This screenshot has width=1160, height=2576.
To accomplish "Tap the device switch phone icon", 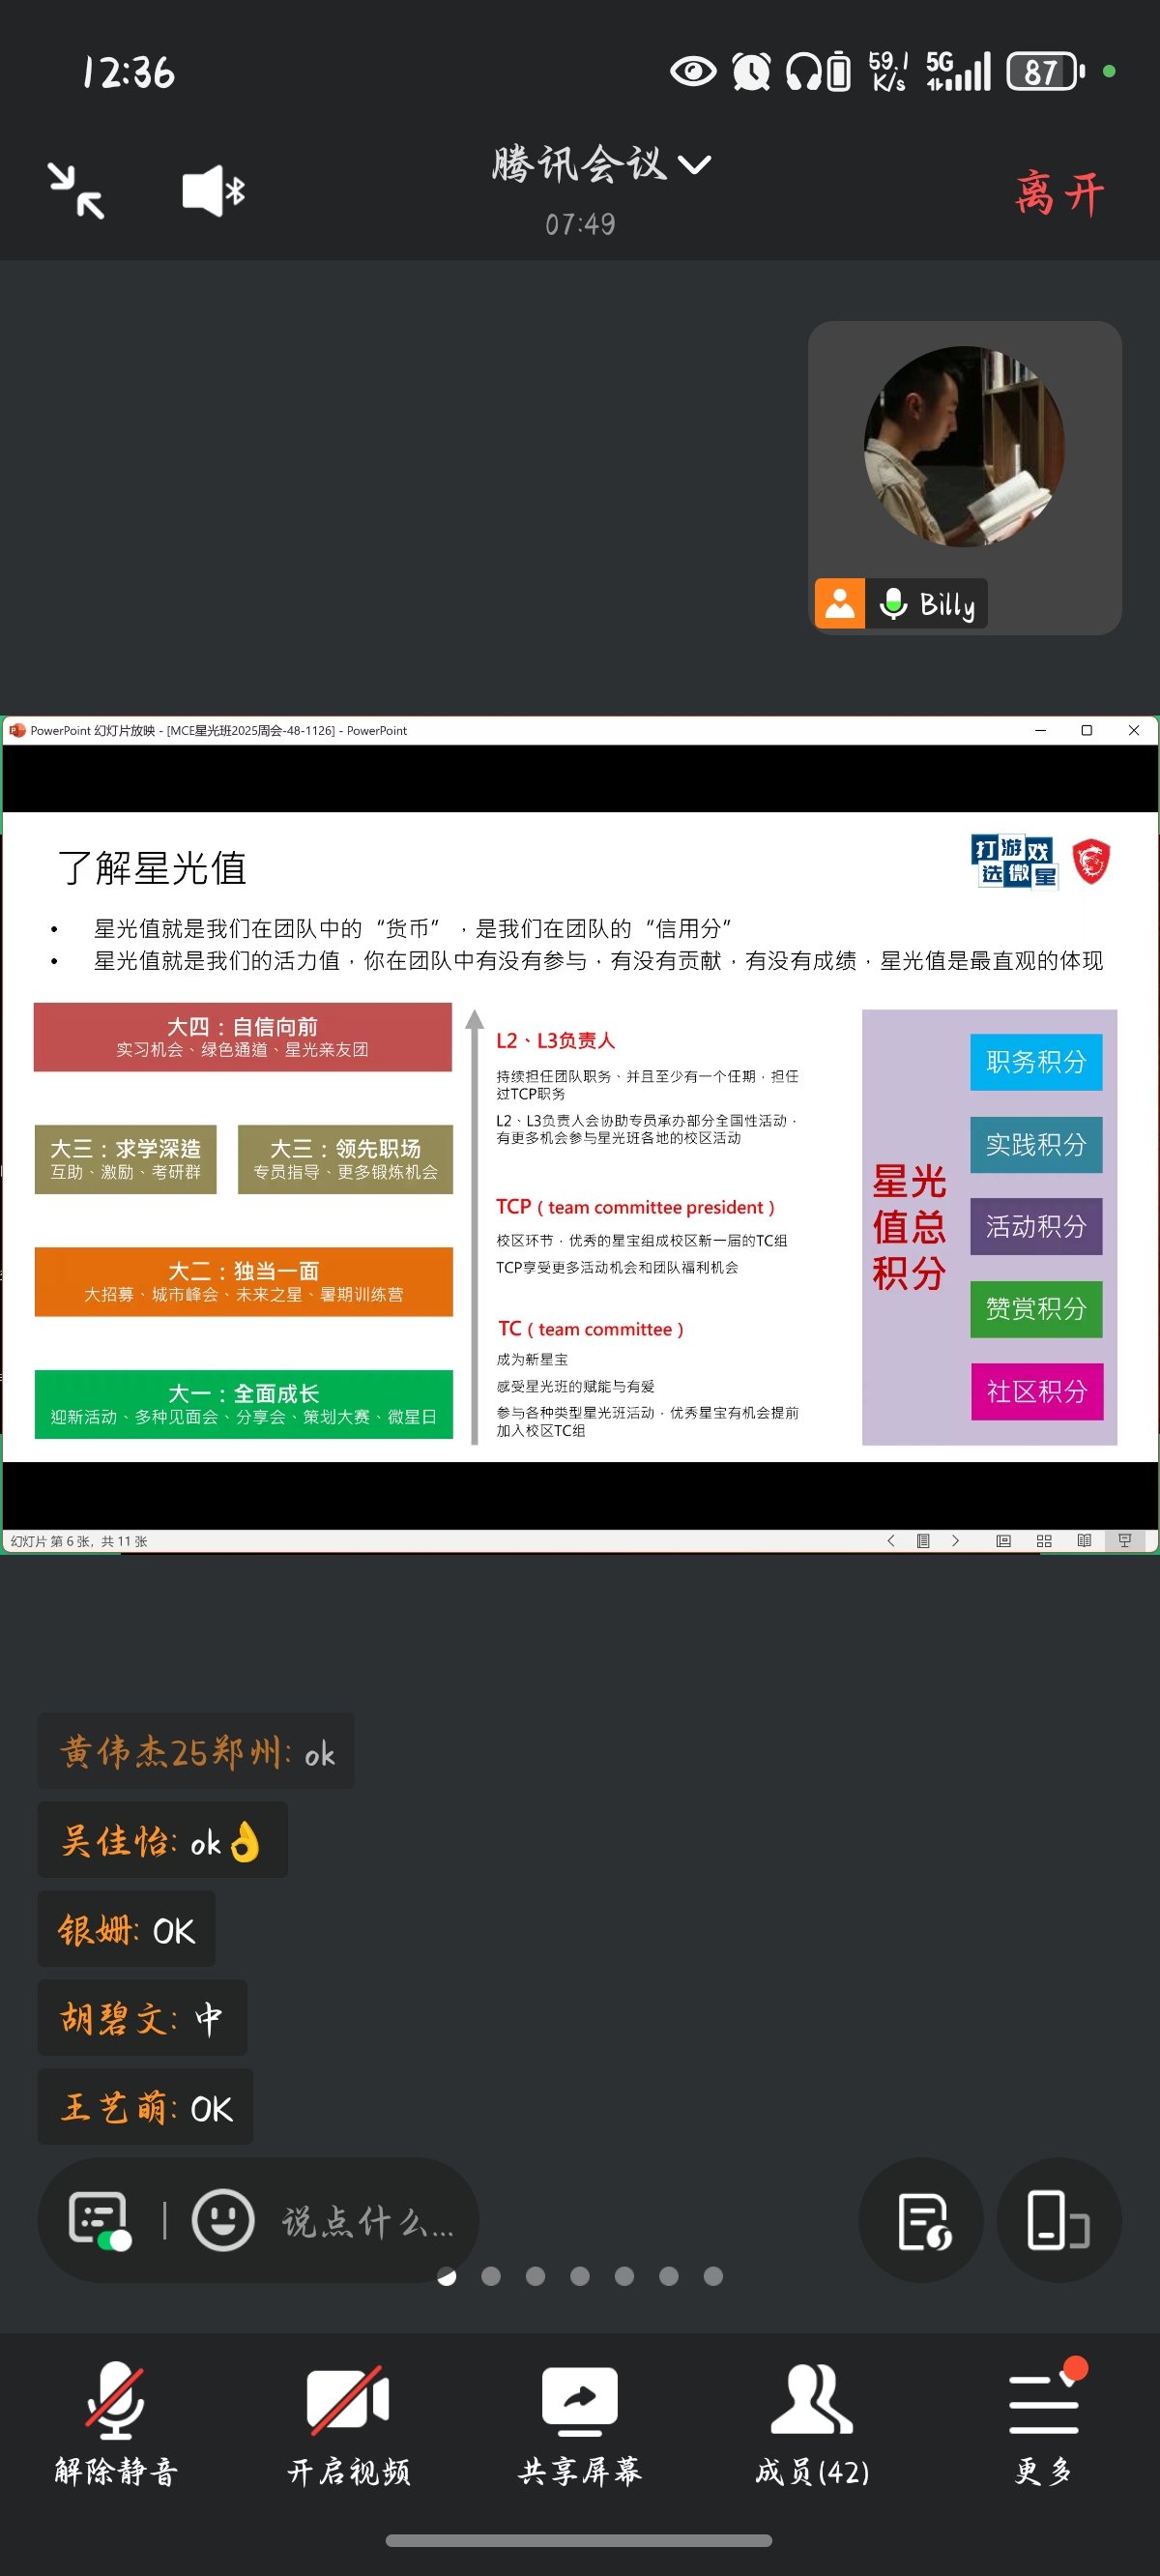I will [x=1059, y=2220].
